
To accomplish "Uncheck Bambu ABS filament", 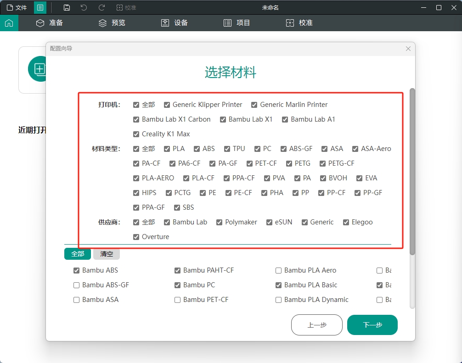I will [x=76, y=271].
